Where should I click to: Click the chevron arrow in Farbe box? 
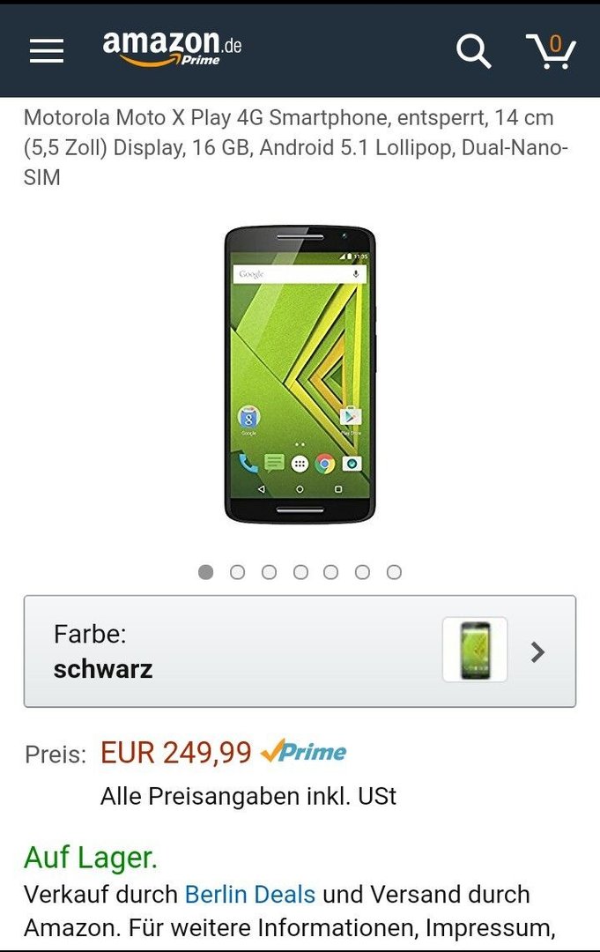click(537, 652)
